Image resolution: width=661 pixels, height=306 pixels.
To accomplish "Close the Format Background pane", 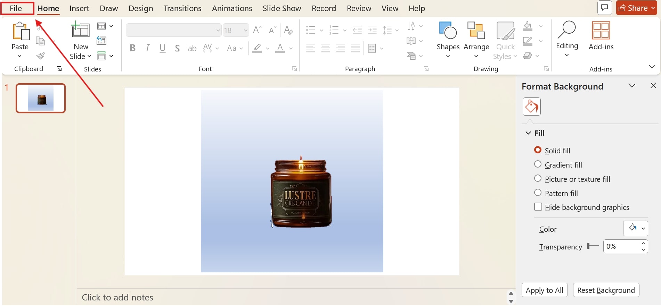I will click(x=653, y=85).
